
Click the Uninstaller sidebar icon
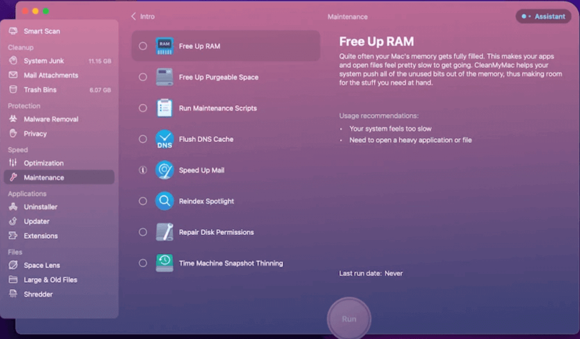coord(13,207)
